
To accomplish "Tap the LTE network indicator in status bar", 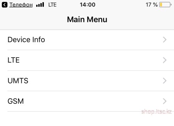I will (x=53, y=5).
